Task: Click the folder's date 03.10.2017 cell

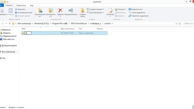Action: click(x=67, y=33)
